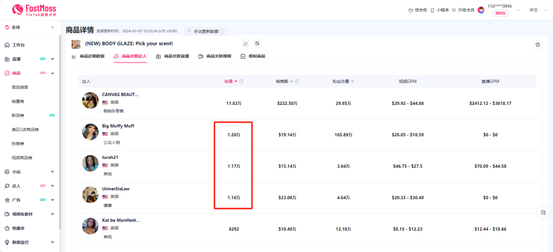This screenshot has height=252, width=553.
Task: Click the document icon at right edge
Action: point(543,212)
